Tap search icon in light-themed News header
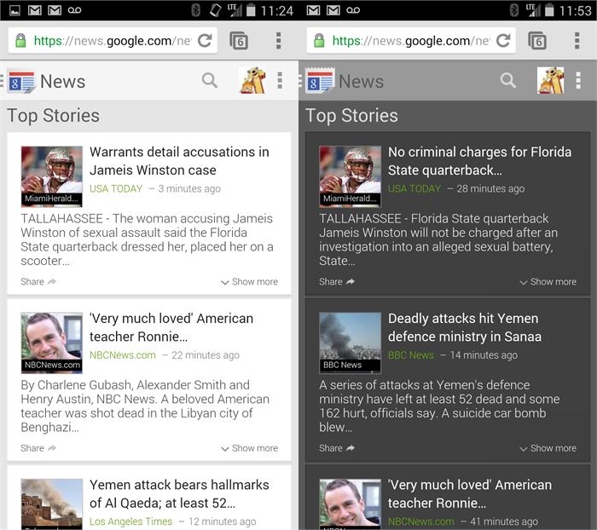 (x=210, y=81)
